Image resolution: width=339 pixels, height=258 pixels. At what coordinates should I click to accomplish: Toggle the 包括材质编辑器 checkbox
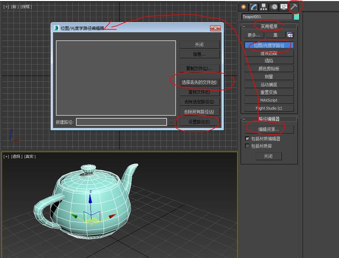247,139
